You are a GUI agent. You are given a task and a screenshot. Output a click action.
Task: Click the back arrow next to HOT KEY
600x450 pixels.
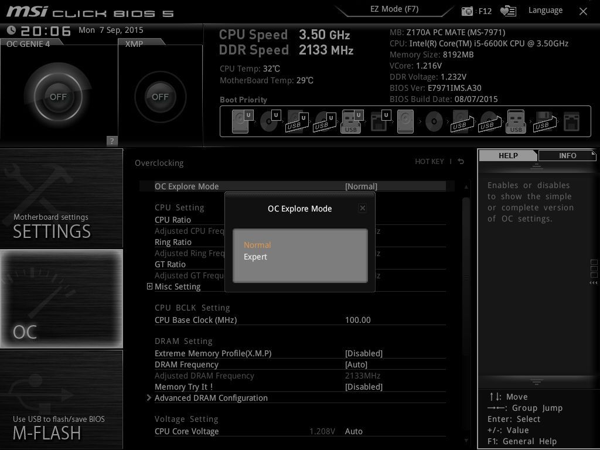(461, 162)
